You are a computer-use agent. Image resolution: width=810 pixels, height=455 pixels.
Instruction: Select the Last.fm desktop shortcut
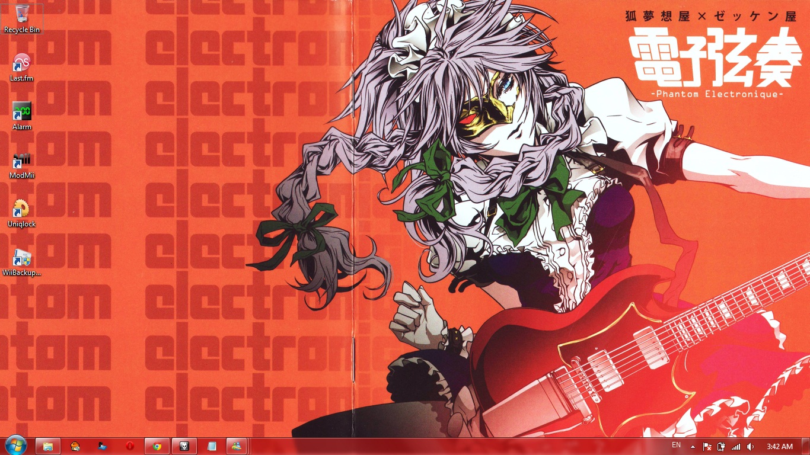pos(22,67)
